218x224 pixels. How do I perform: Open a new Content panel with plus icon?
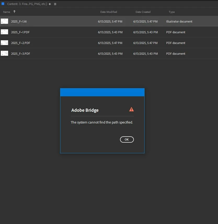(50, 4)
